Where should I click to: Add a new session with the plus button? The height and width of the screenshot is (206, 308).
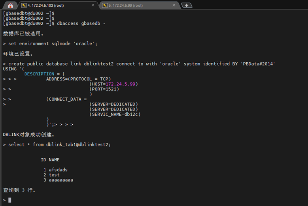tap(187, 5)
